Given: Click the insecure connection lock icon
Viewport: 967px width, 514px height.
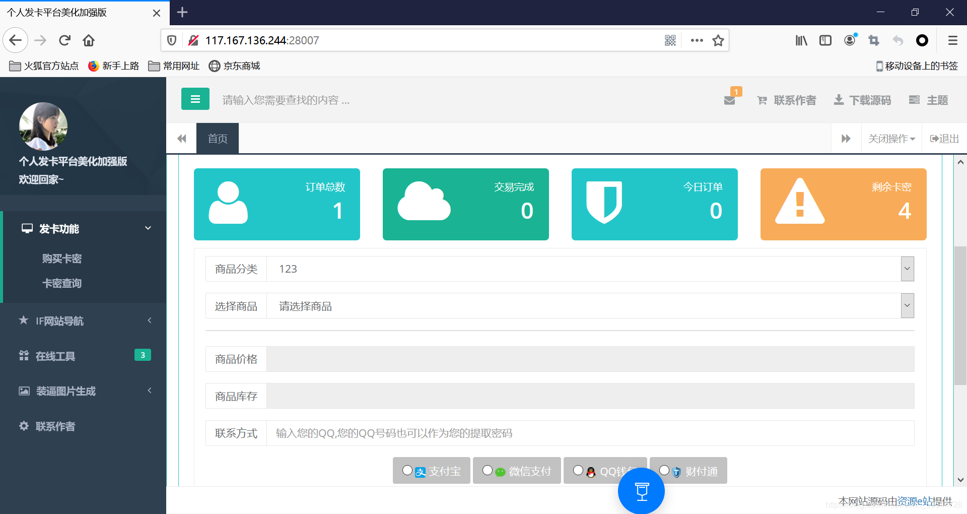Looking at the screenshot, I should click(x=193, y=40).
